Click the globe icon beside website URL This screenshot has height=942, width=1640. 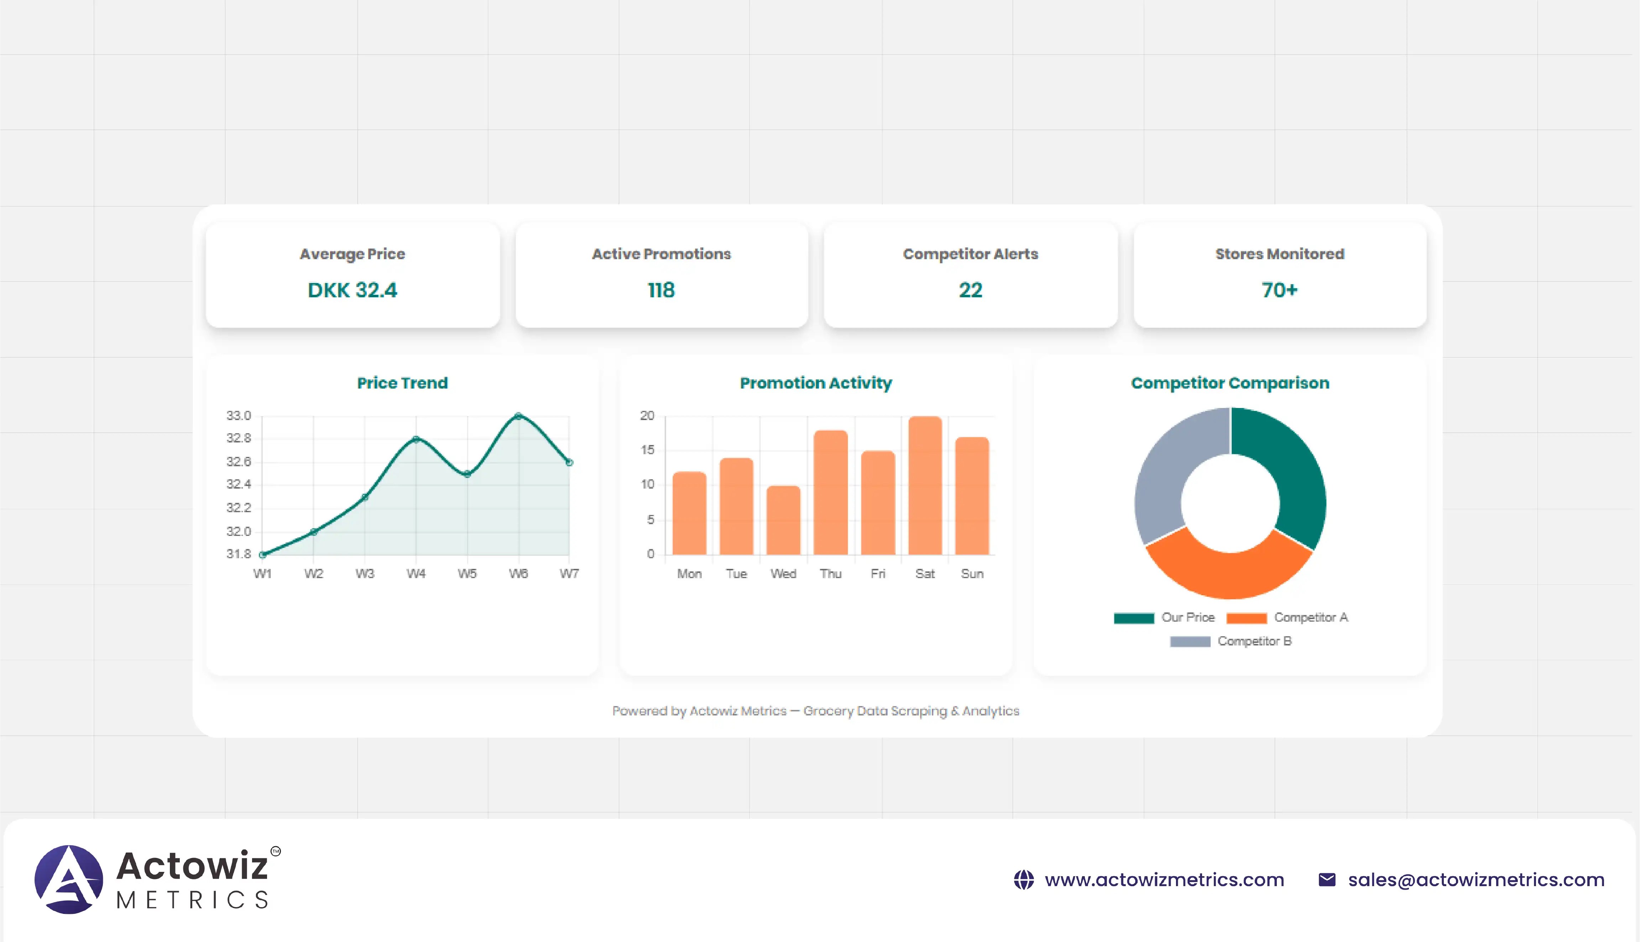click(x=1023, y=880)
